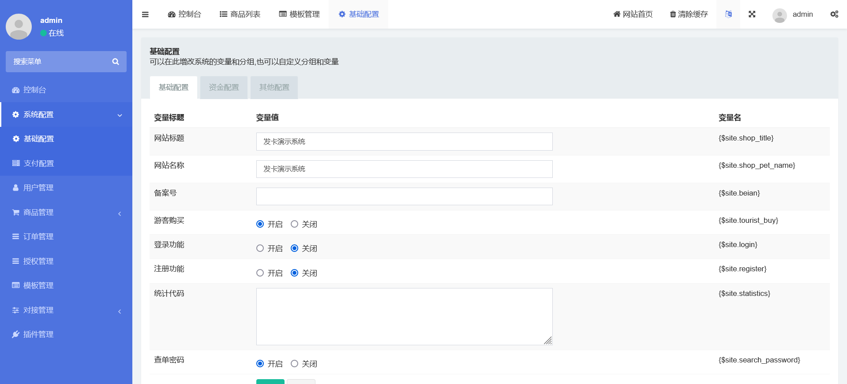Screen dimensions: 847x384
Task: Toggle fullscreen with the expand icon
Action: (x=752, y=14)
